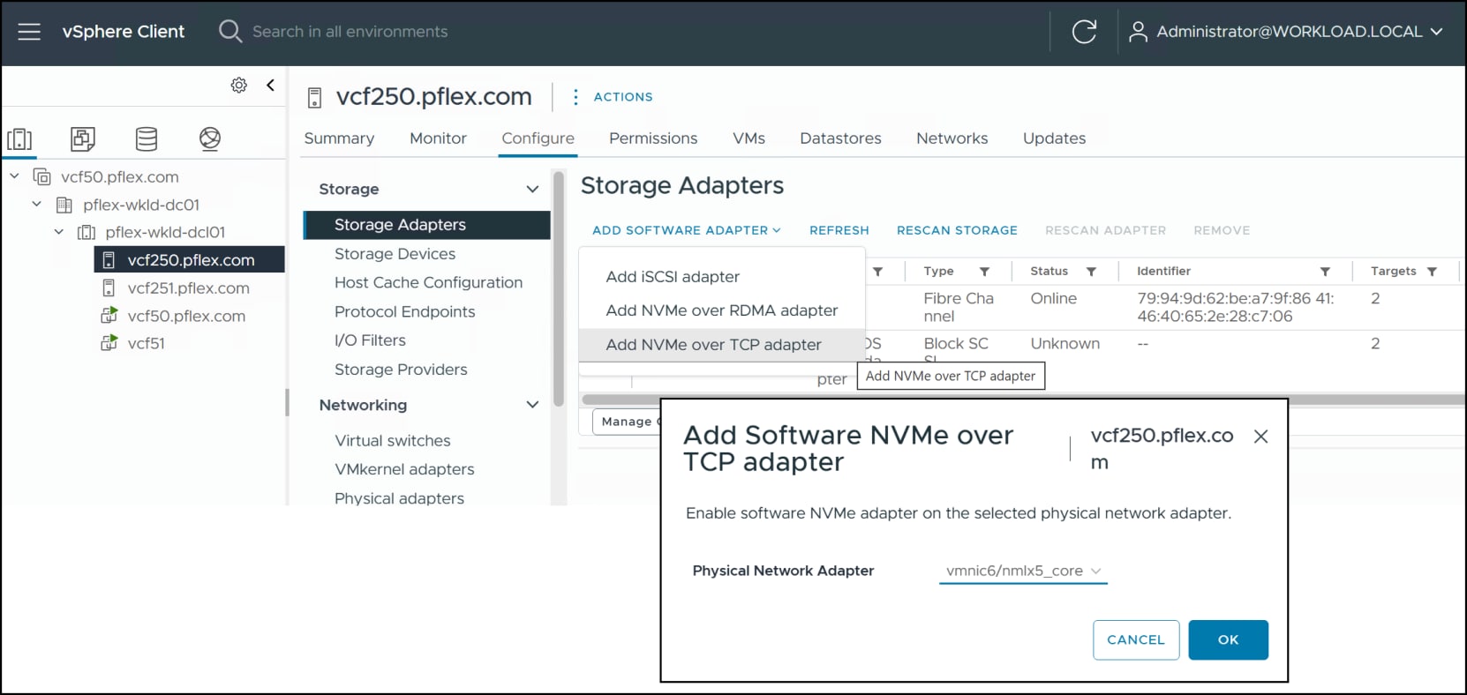The width and height of the screenshot is (1467, 695).
Task: Click the Identifier column filter icon
Action: pyautogui.click(x=1325, y=272)
